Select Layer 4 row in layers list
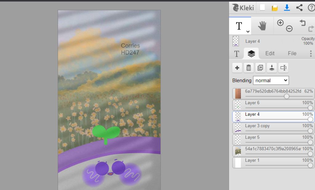315x190 pixels. pyautogui.click(x=273, y=117)
